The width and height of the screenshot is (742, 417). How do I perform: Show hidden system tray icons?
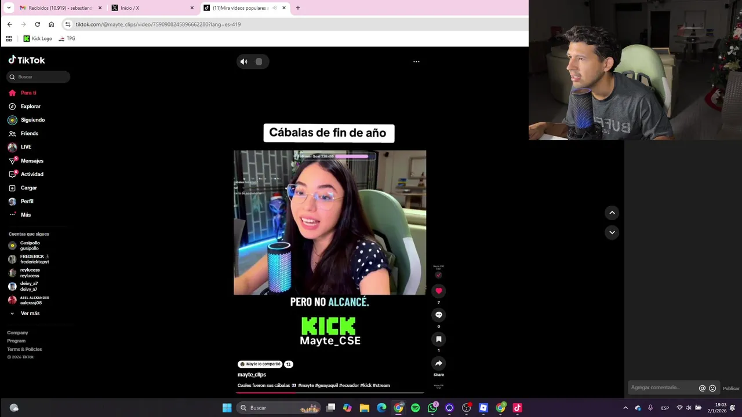625,408
